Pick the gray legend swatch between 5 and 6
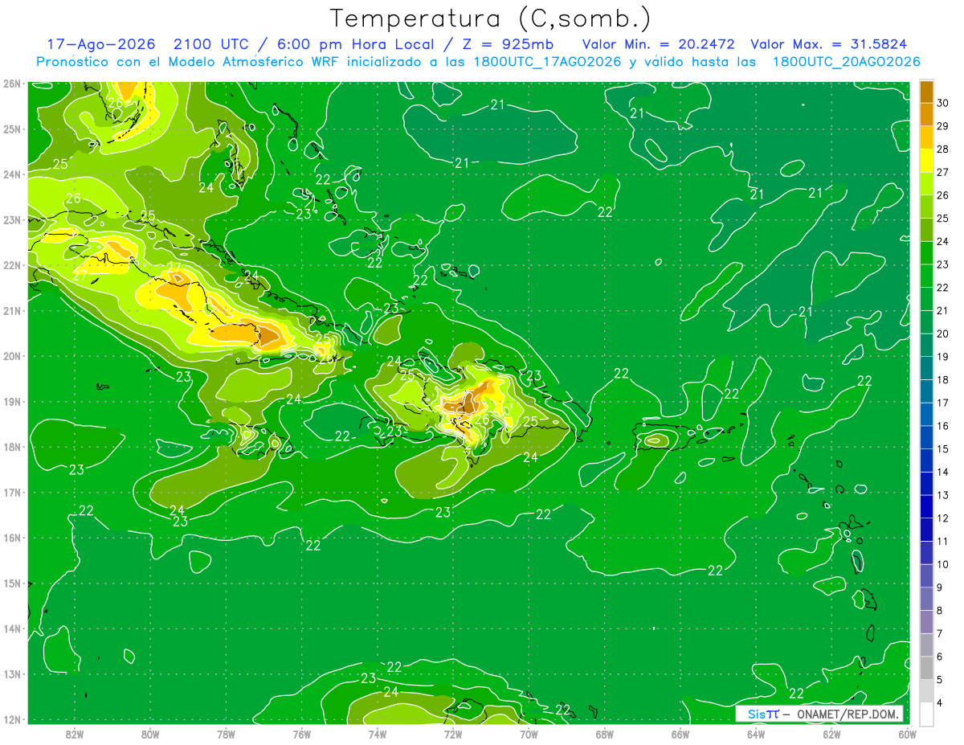 click(926, 668)
